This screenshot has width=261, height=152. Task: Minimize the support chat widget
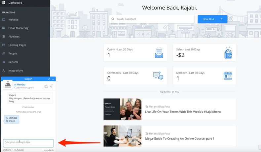pos(53,79)
